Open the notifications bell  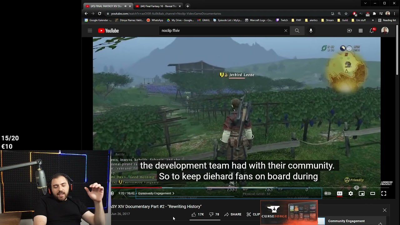[372, 31]
